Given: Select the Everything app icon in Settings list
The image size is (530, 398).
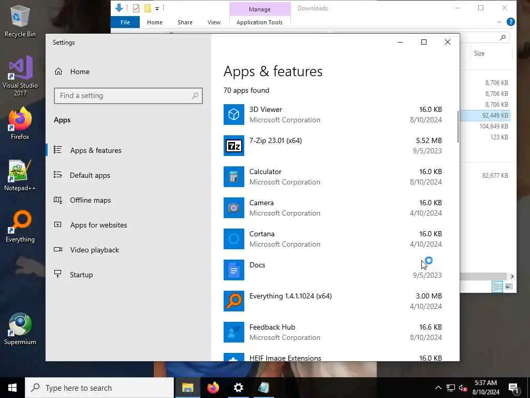Looking at the screenshot, I should [x=233, y=302].
